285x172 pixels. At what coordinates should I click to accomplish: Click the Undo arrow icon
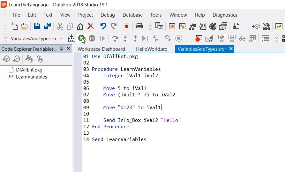tap(103, 26)
